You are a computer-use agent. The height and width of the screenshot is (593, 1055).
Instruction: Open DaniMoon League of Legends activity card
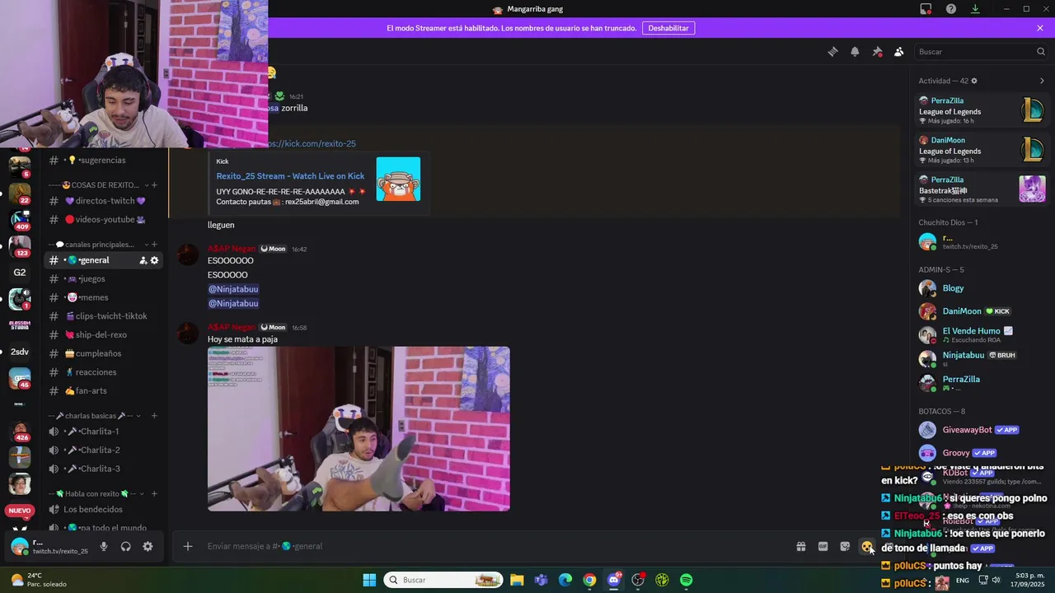tap(982, 150)
